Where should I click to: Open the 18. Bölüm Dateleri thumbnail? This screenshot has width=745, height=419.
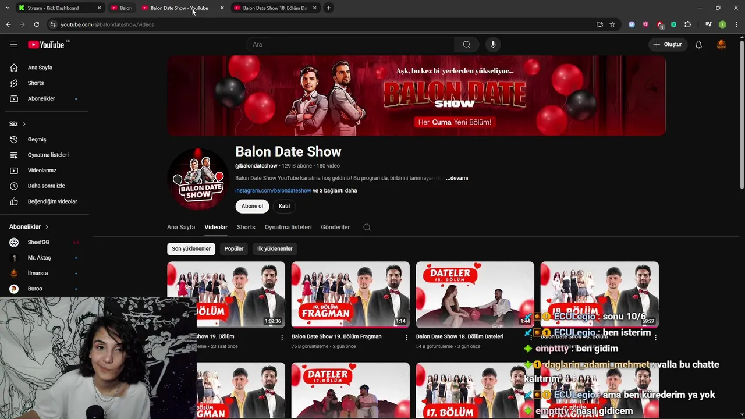[475, 294]
